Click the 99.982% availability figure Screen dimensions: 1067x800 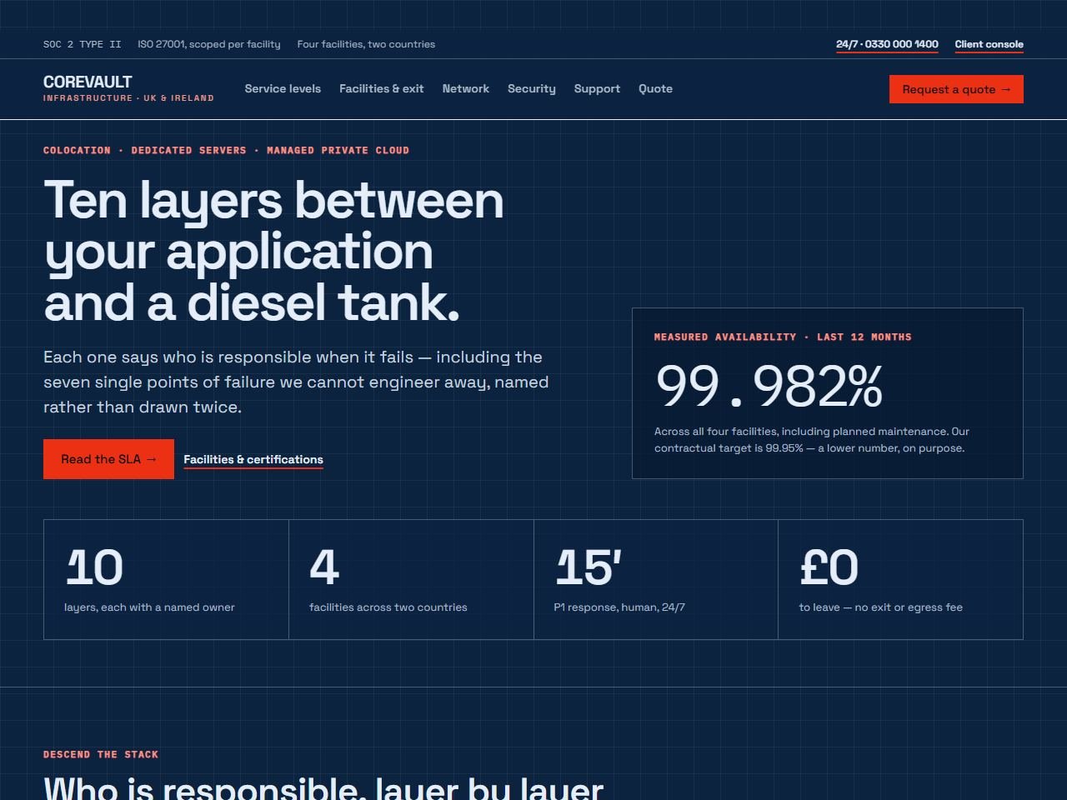(769, 386)
